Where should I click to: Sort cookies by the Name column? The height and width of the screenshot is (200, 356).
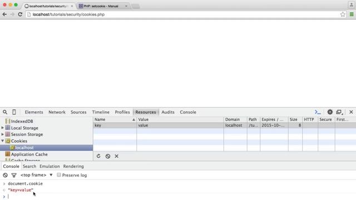pyautogui.click(x=115, y=119)
